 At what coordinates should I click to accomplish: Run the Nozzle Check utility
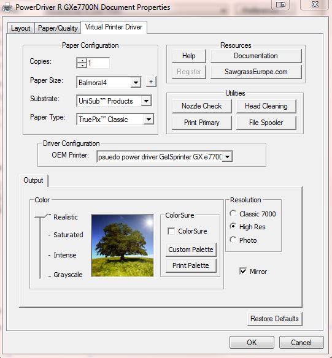tap(201, 106)
